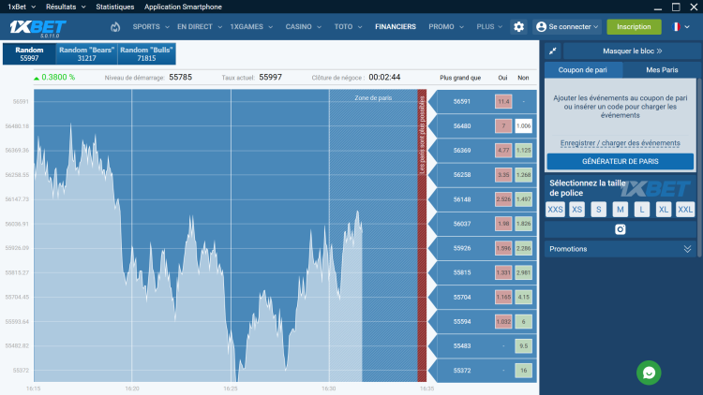Click the Inscription button
The image size is (703, 395).
[x=634, y=27]
